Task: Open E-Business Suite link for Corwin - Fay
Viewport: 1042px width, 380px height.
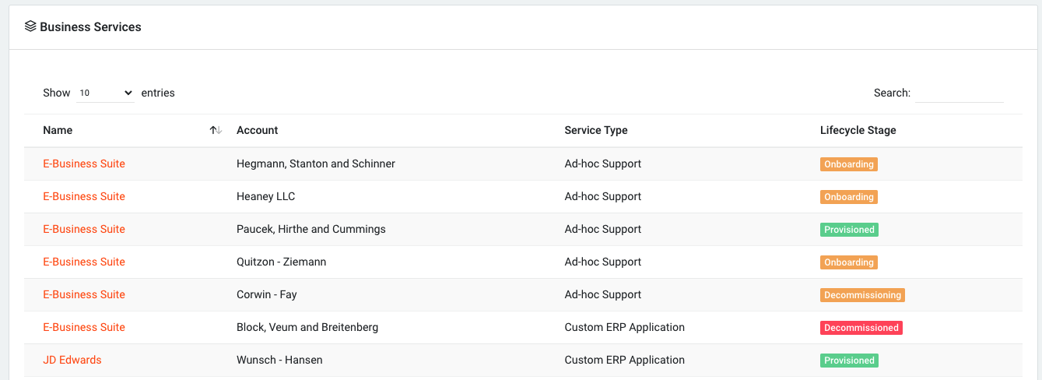Action: coord(84,294)
